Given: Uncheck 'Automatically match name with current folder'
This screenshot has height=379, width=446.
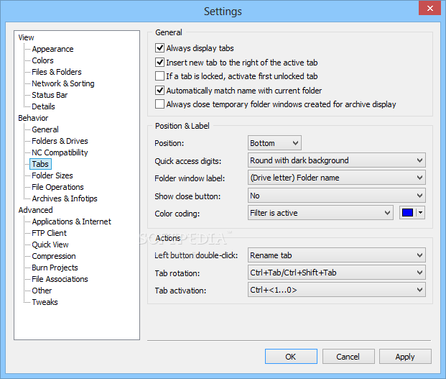Looking at the screenshot, I should (x=159, y=91).
